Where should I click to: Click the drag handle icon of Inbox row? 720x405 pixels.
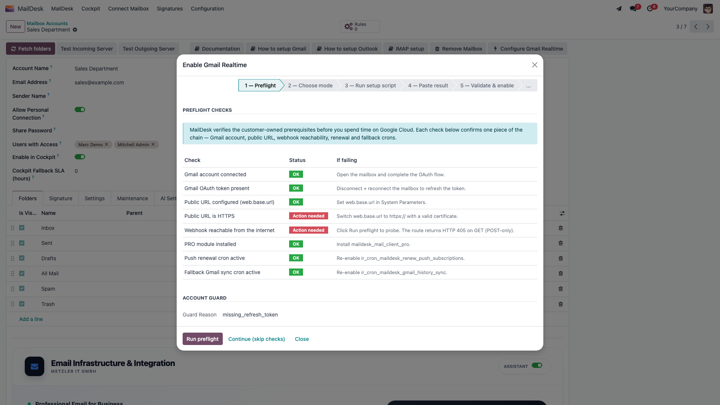pos(12,228)
